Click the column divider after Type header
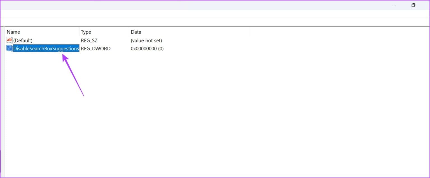Image resolution: width=430 pixels, height=178 pixels. [129, 32]
